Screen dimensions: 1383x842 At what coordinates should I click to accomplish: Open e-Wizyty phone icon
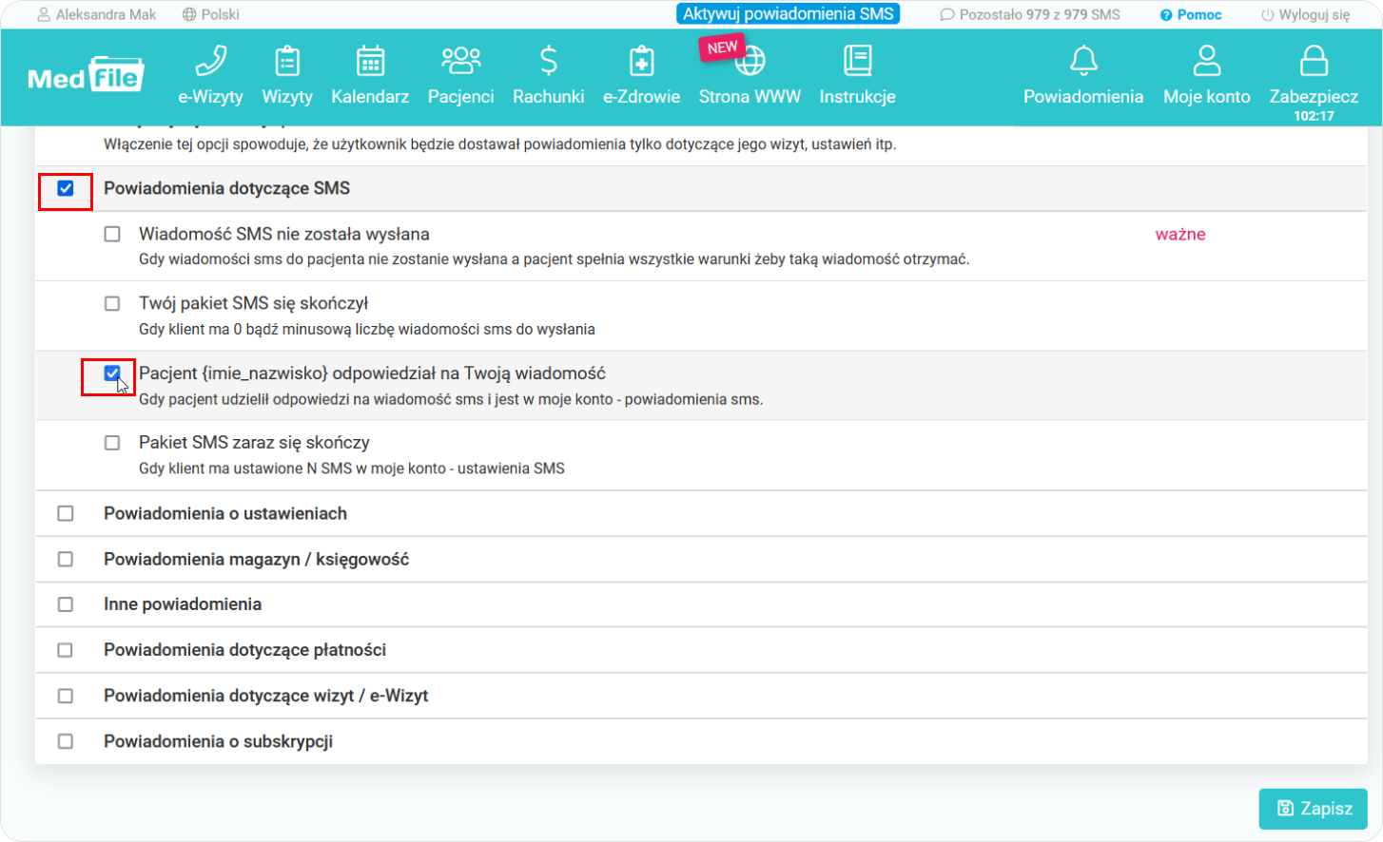tap(210, 61)
